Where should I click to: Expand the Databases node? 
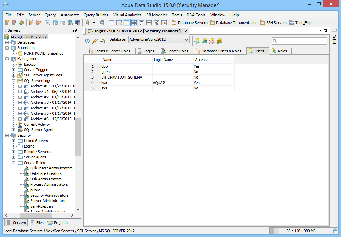(7, 42)
